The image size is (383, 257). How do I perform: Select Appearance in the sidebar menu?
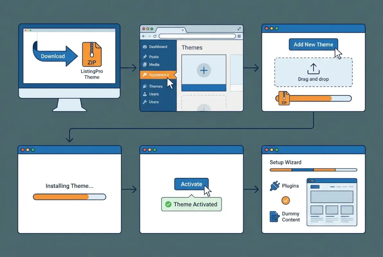[159, 75]
